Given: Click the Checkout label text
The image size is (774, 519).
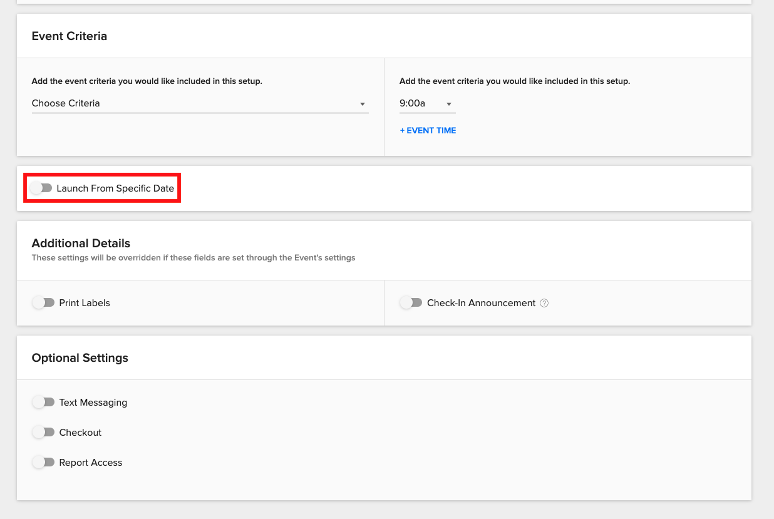Looking at the screenshot, I should (x=80, y=433).
